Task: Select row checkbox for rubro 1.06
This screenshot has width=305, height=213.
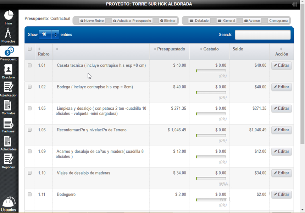Action: pos(30,130)
